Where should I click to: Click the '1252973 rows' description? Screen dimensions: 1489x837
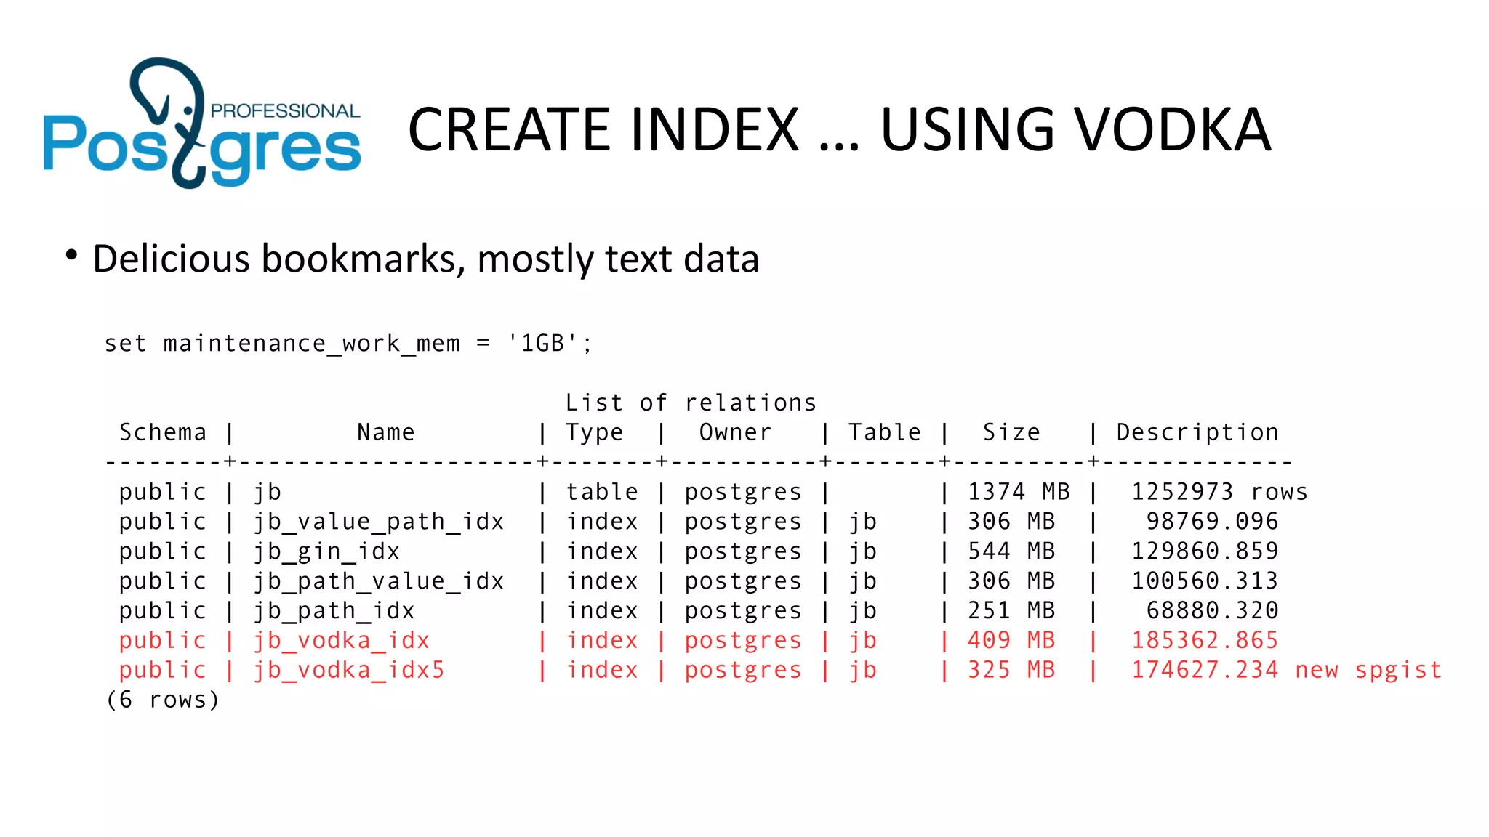(x=1219, y=492)
